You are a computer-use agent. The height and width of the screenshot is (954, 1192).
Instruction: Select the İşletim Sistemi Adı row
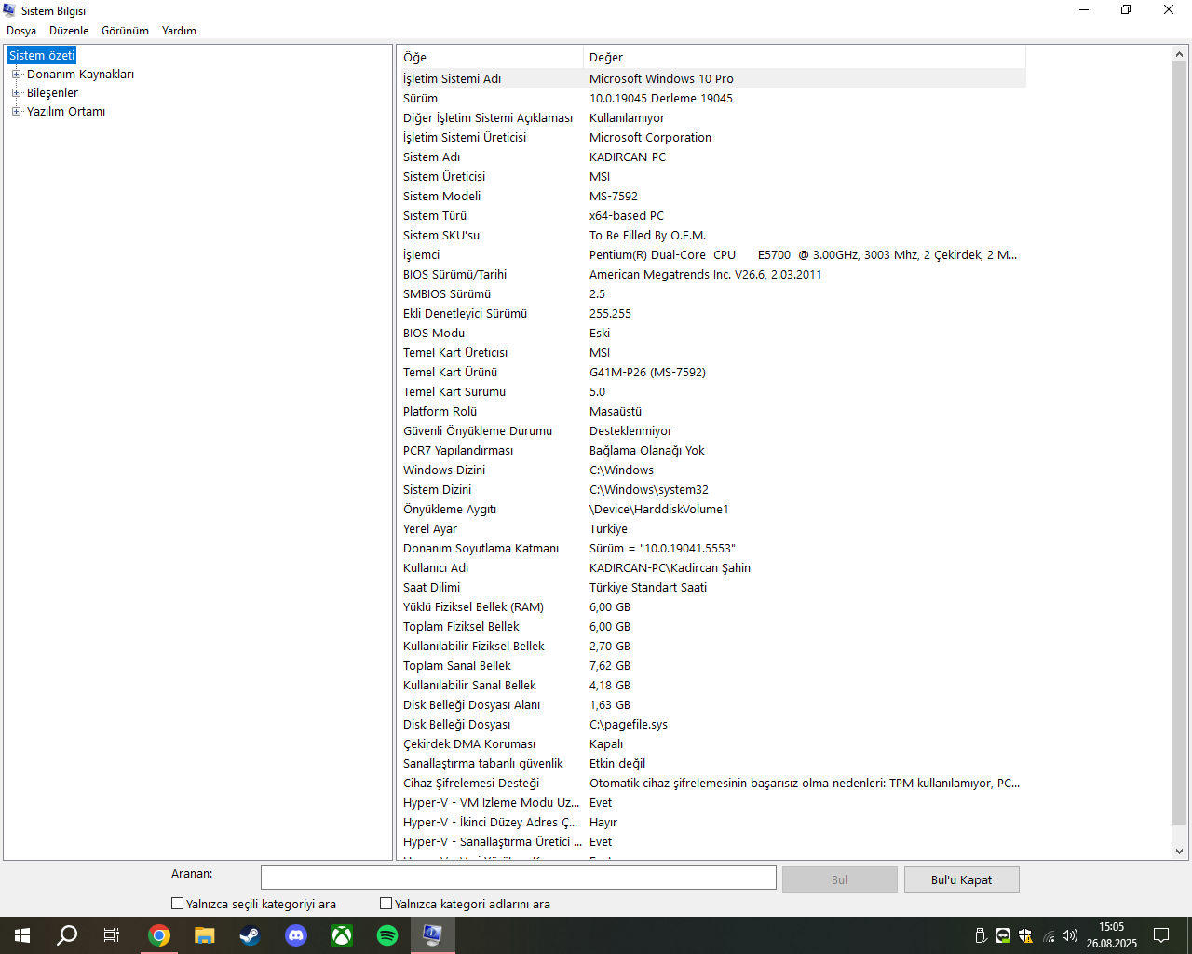click(711, 78)
